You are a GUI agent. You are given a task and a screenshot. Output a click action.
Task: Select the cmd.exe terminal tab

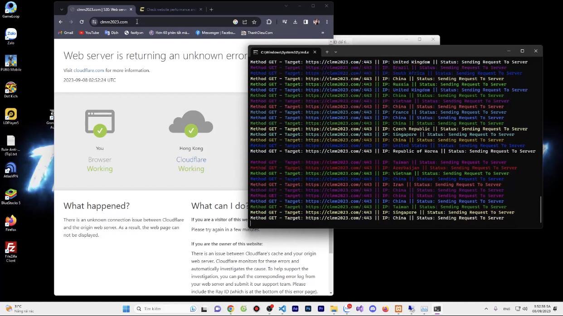283,52
